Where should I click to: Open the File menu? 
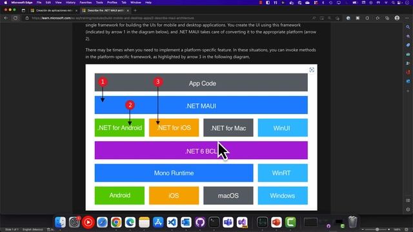(x=39, y=3)
